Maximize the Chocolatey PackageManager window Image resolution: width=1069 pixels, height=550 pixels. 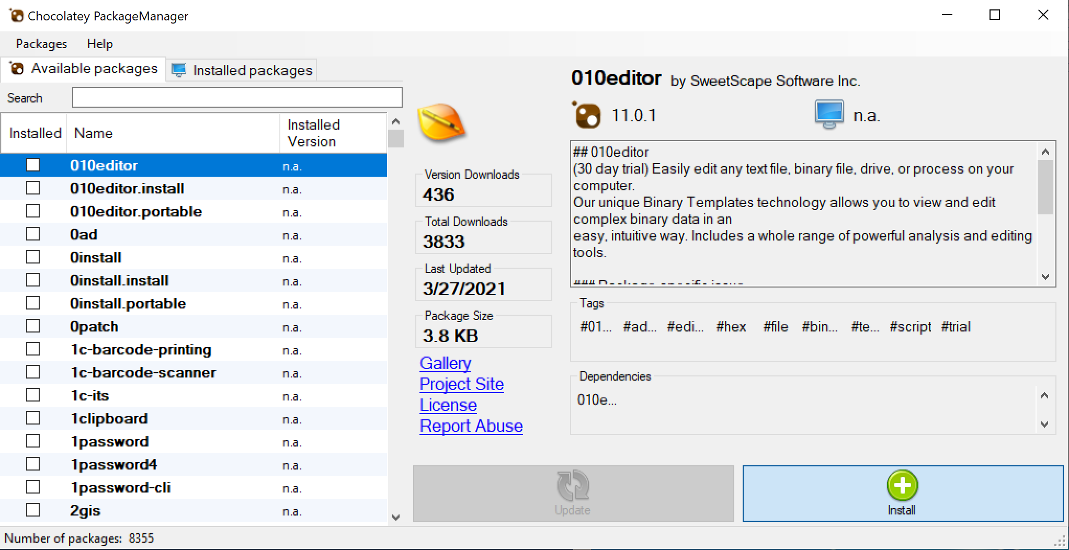click(x=995, y=15)
